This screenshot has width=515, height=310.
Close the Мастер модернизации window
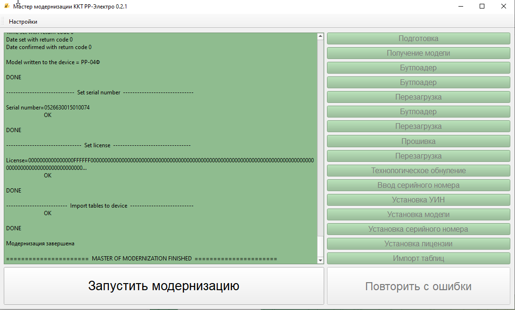click(504, 7)
